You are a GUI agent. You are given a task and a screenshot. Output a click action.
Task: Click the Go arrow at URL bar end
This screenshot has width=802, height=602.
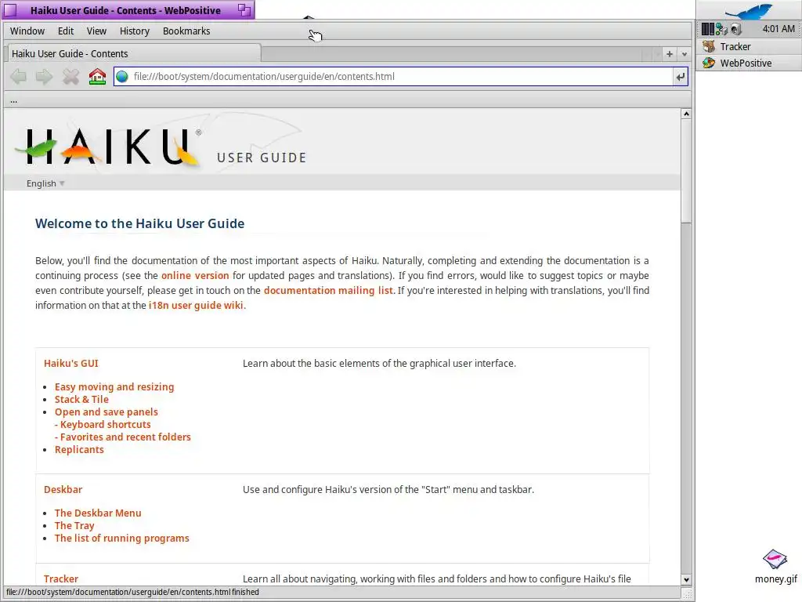point(680,77)
